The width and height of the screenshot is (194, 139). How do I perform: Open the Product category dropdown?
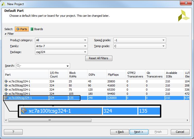pyautogui.click(x=61, y=40)
